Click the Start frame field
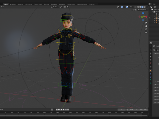The image size is (159, 119). (x=133, y=110)
